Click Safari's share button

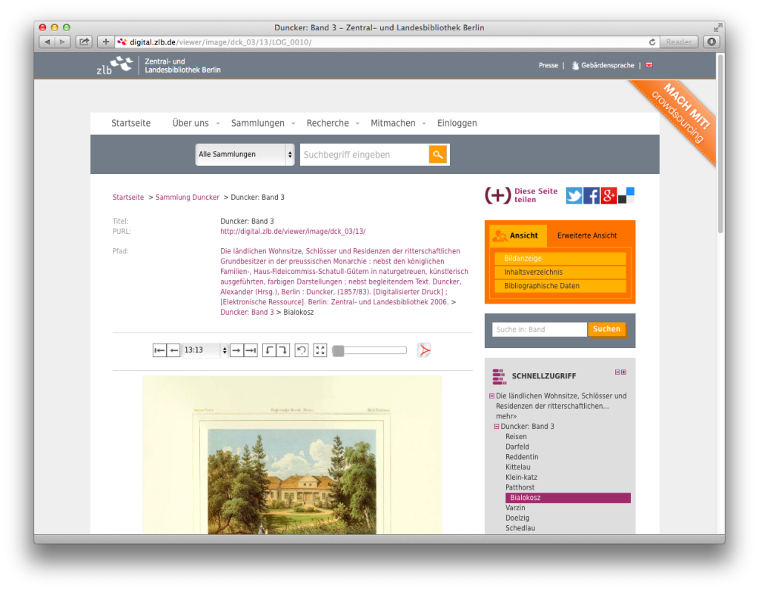click(x=84, y=42)
